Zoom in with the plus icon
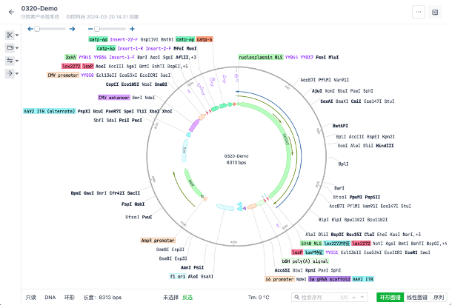This screenshot has width=452, height=305. coord(132,29)
